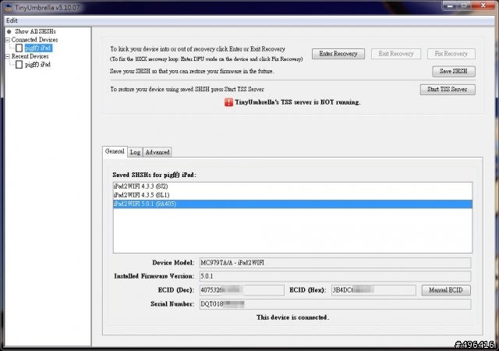Click the Show All SHSHs bullet icon

click(x=9, y=31)
